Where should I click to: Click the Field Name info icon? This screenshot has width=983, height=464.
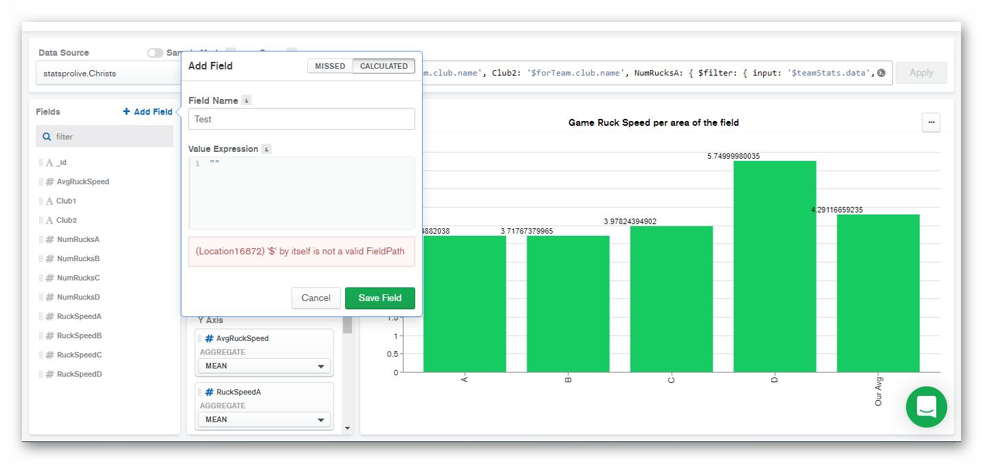tap(247, 100)
